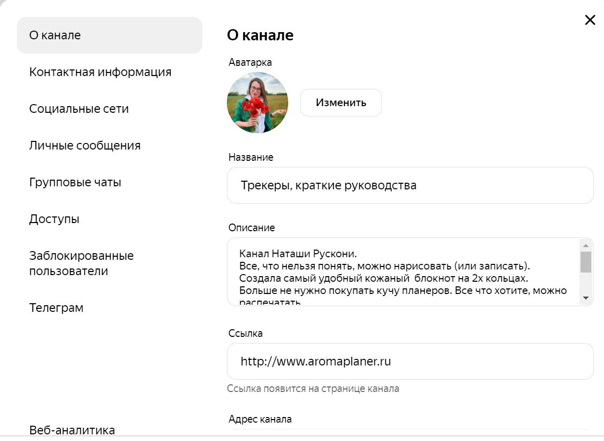Click the channel avatar photo

[258, 102]
